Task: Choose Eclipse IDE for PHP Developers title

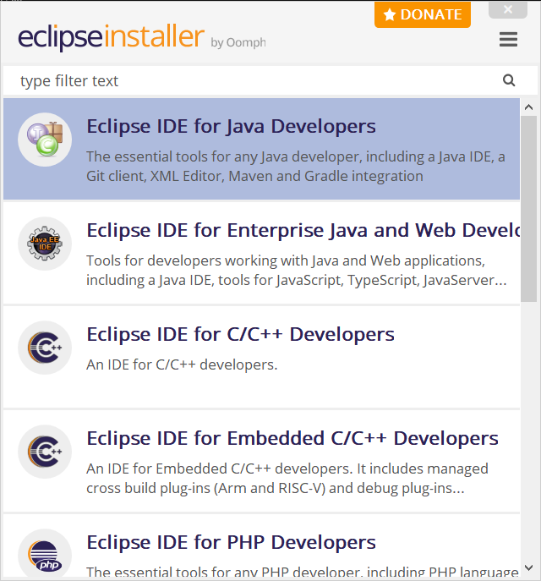Action: (231, 542)
